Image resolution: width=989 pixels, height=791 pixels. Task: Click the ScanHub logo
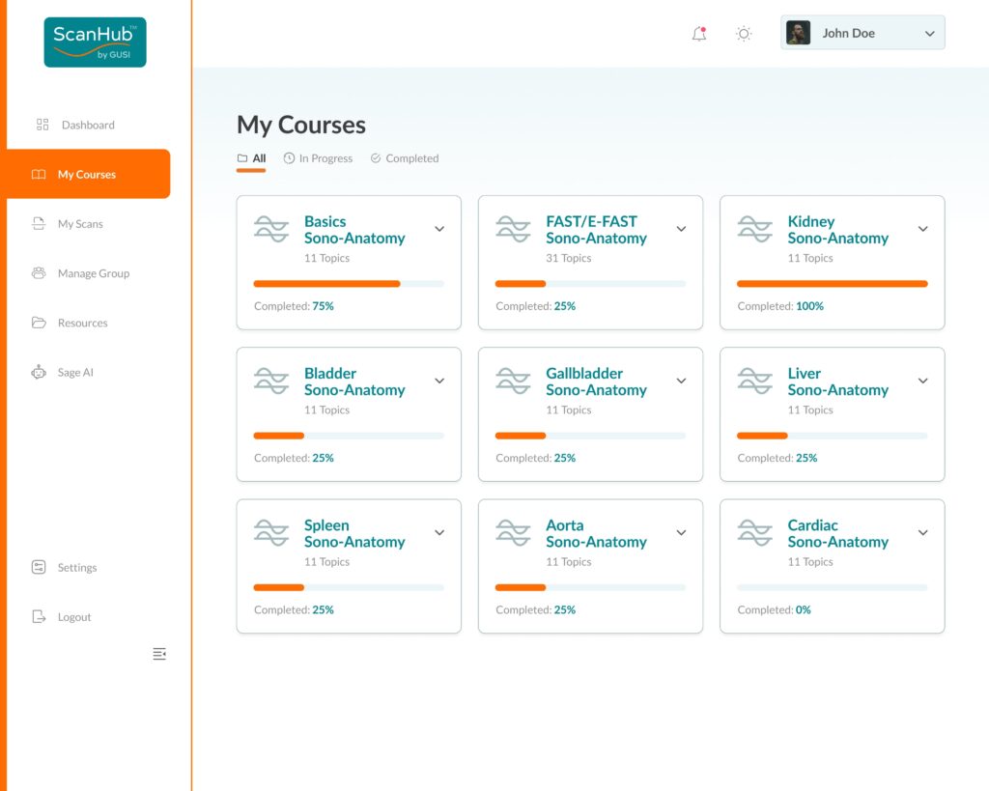(95, 42)
